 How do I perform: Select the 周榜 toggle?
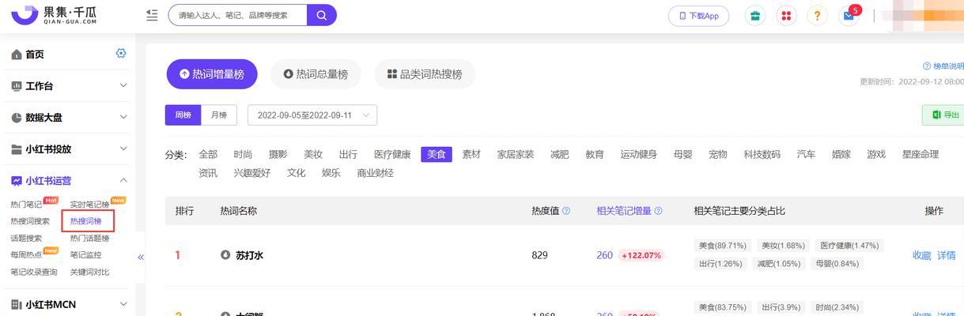point(183,115)
